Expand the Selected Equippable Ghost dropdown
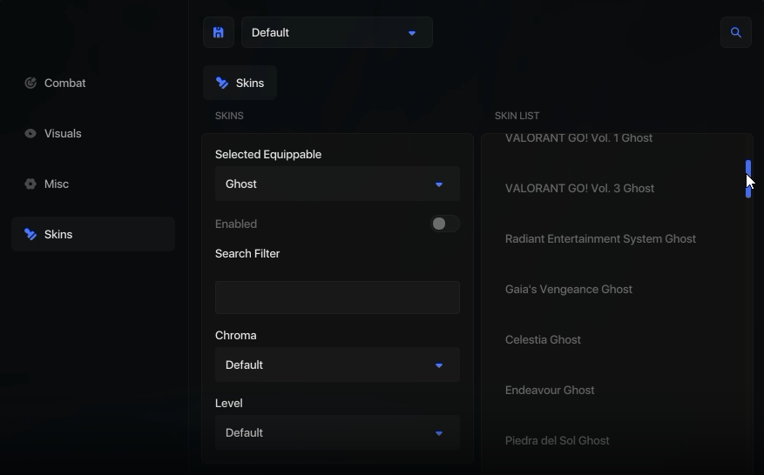 [x=337, y=184]
